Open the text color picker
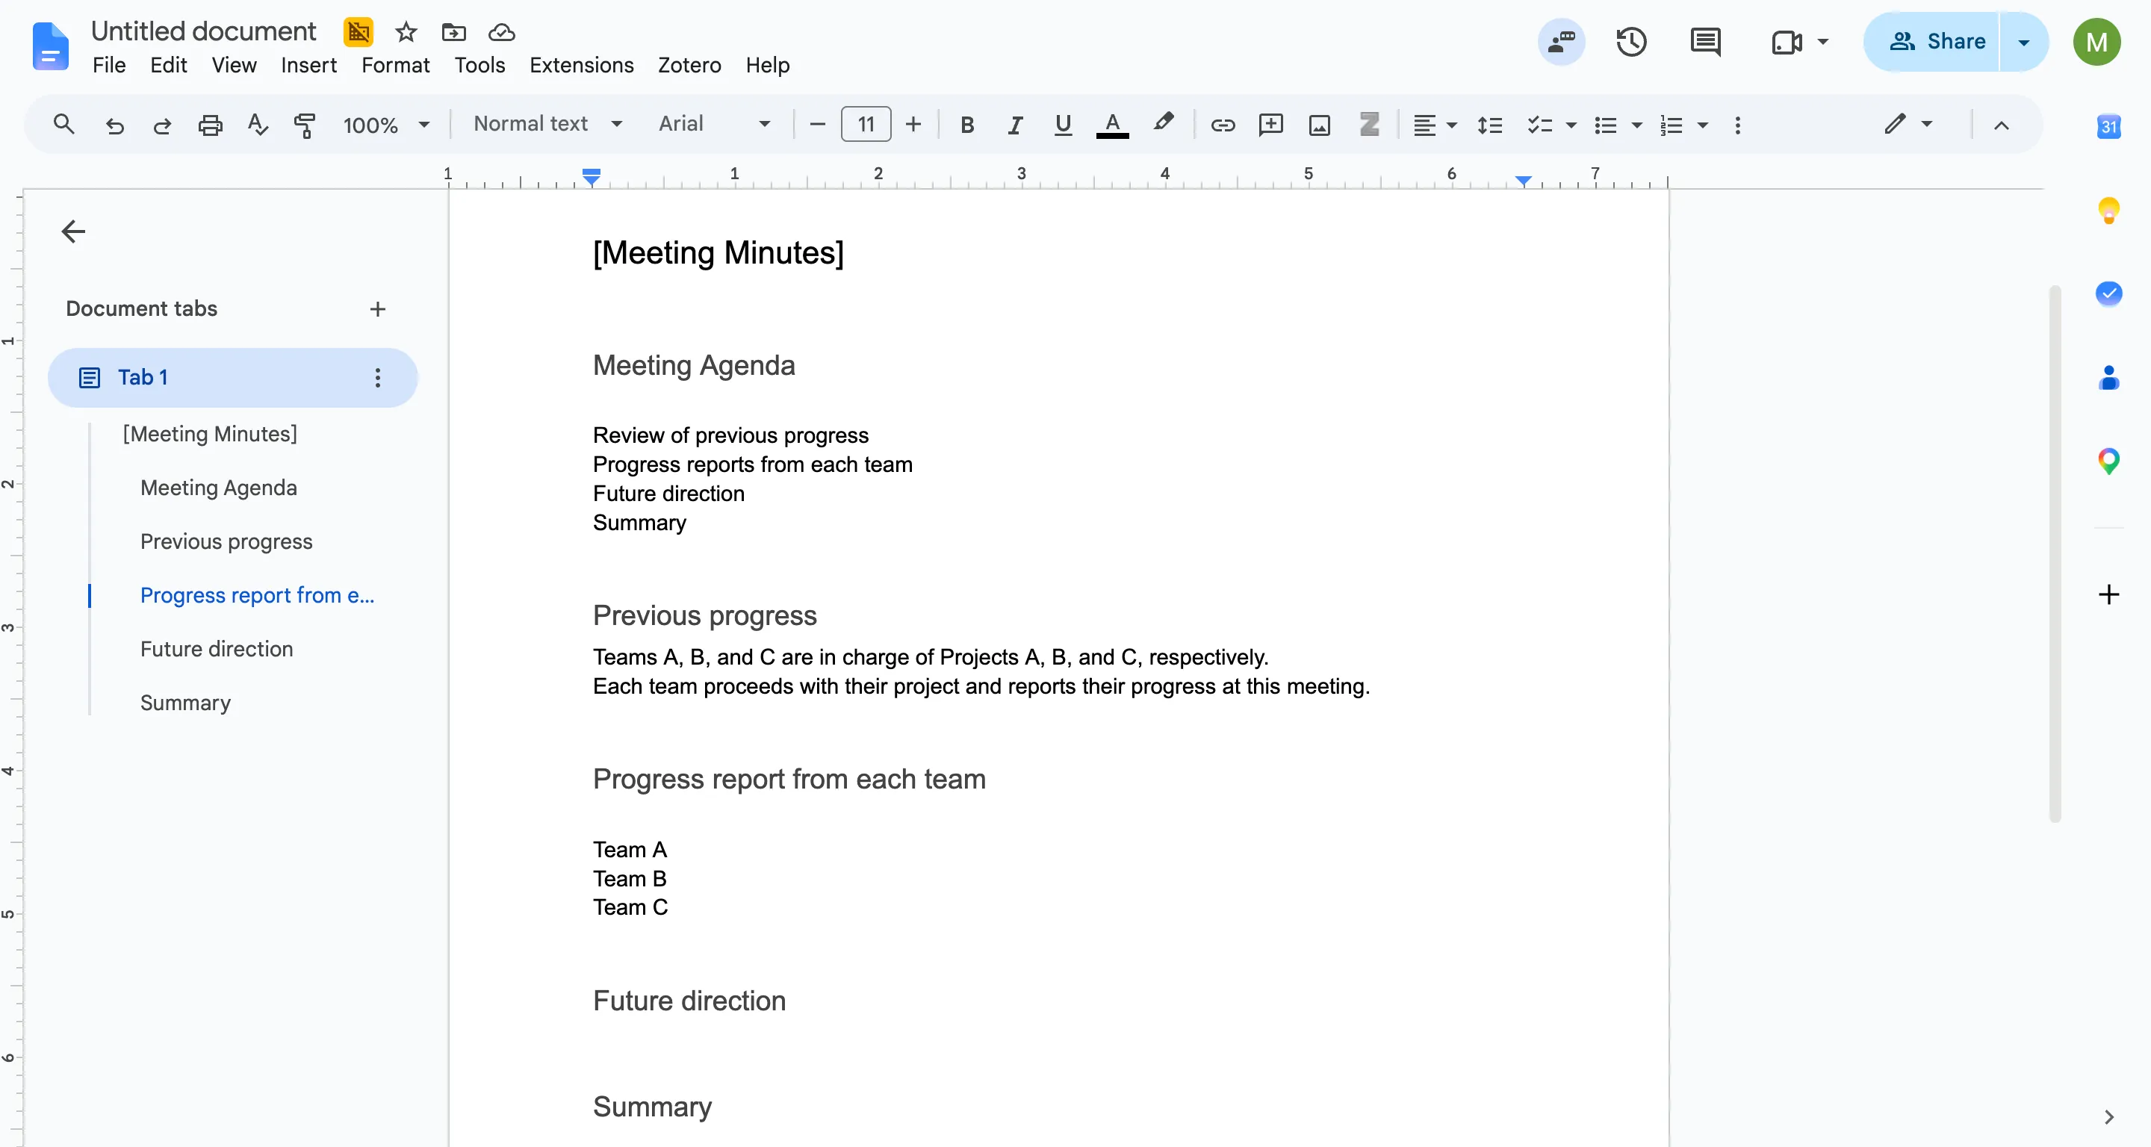 [x=1111, y=125]
